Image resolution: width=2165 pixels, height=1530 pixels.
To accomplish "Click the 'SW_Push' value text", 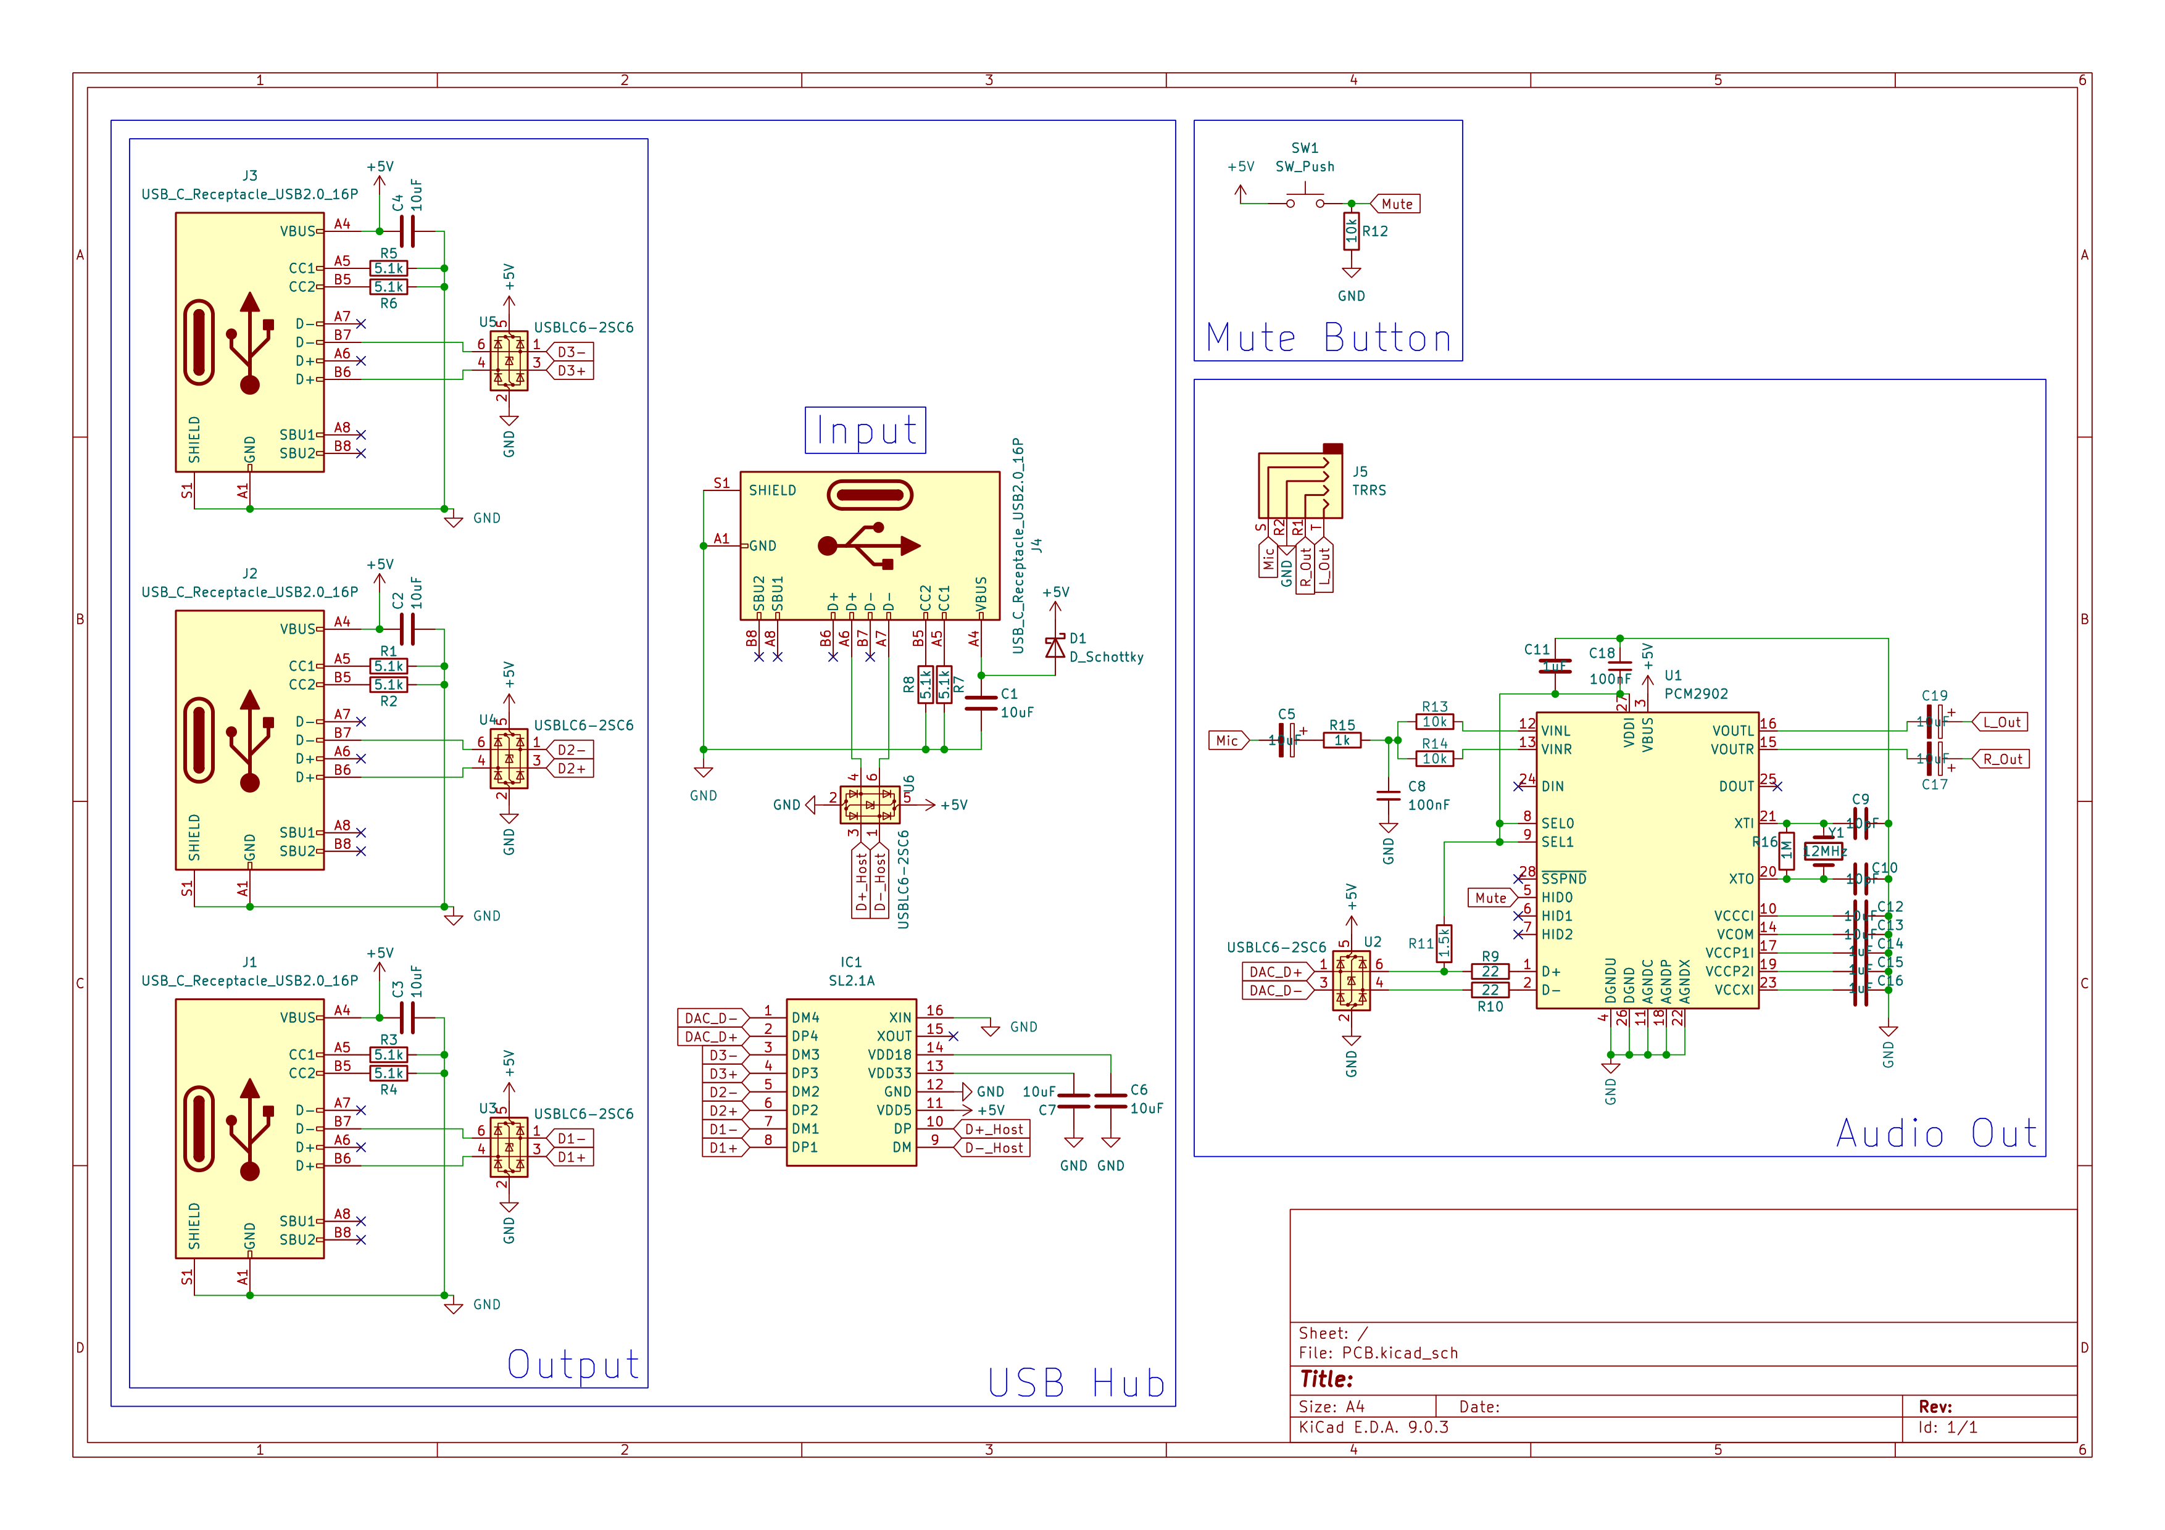I will pyautogui.click(x=1305, y=166).
